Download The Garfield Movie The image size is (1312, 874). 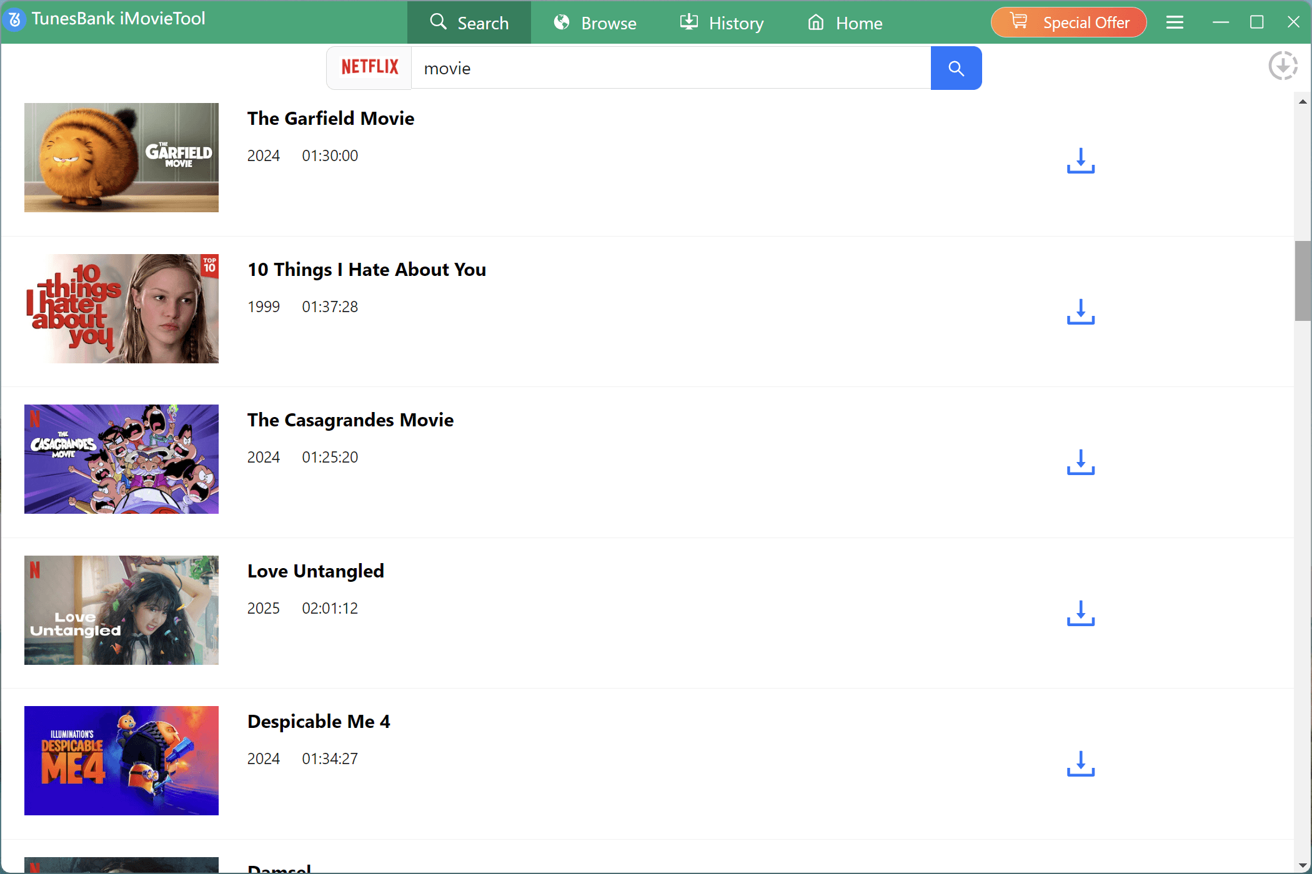pyautogui.click(x=1080, y=160)
